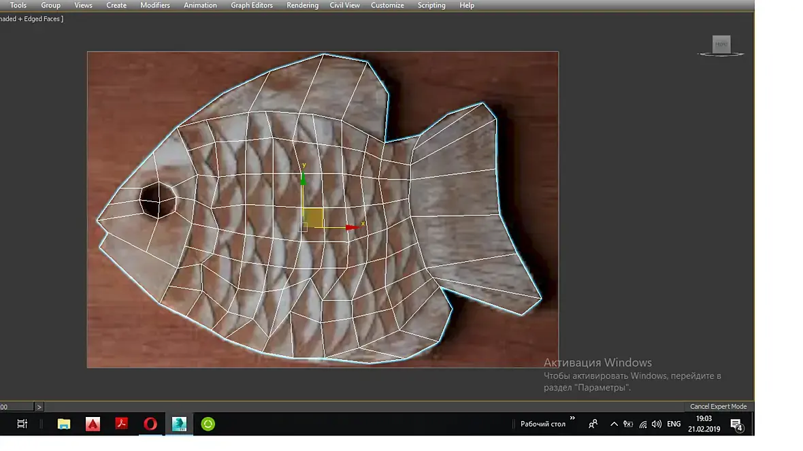
Task: Open the Graph Editors menu
Action: pyautogui.click(x=252, y=5)
